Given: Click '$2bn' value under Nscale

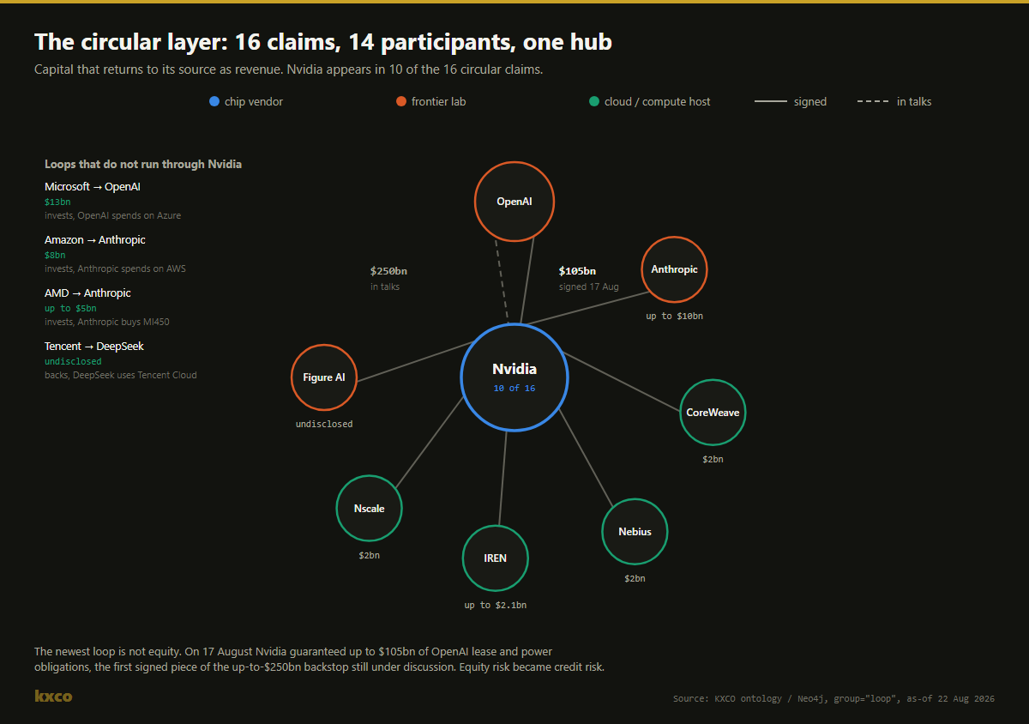Looking at the screenshot, I should (x=369, y=555).
